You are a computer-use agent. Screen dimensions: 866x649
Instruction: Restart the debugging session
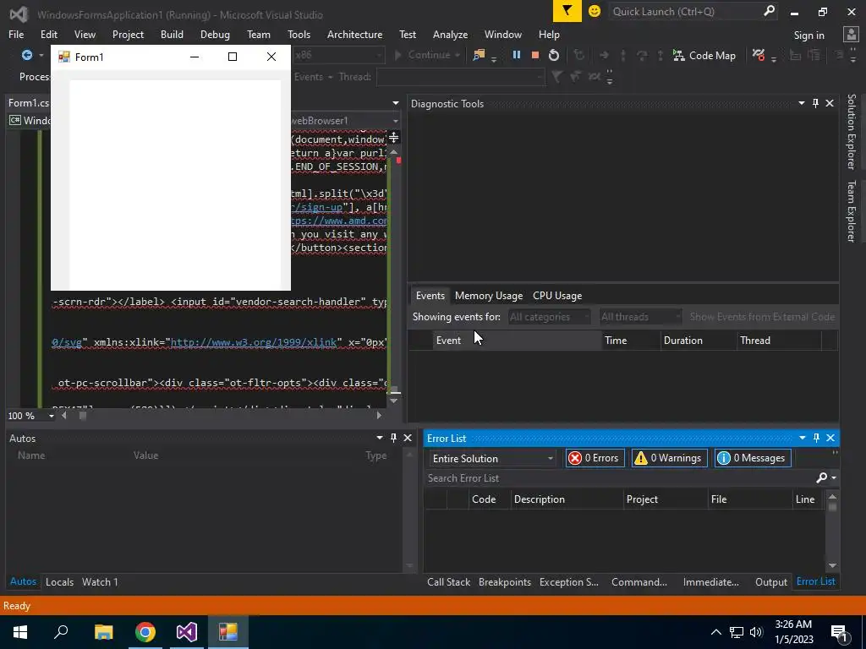(x=553, y=55)
